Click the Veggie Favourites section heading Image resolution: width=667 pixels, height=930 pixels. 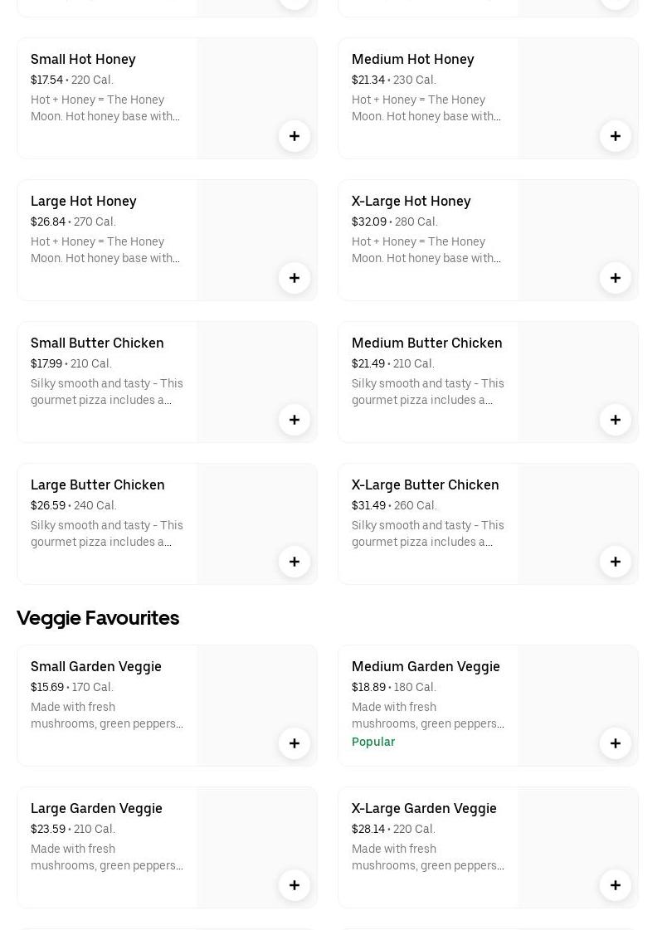98,618
